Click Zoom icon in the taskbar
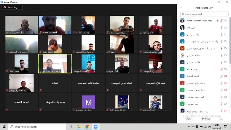Screen dimensions: 231x130 pyautogui.click(x=95, y=127)
